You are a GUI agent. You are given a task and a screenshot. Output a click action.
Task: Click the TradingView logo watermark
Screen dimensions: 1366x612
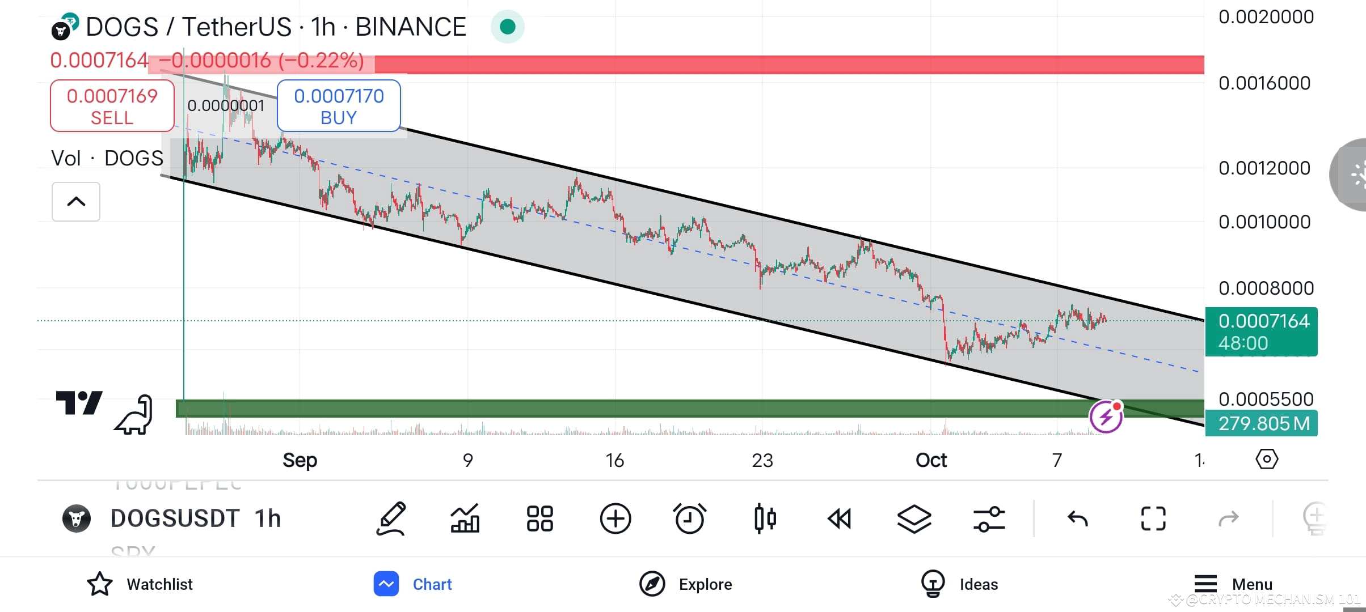(81, 403)
